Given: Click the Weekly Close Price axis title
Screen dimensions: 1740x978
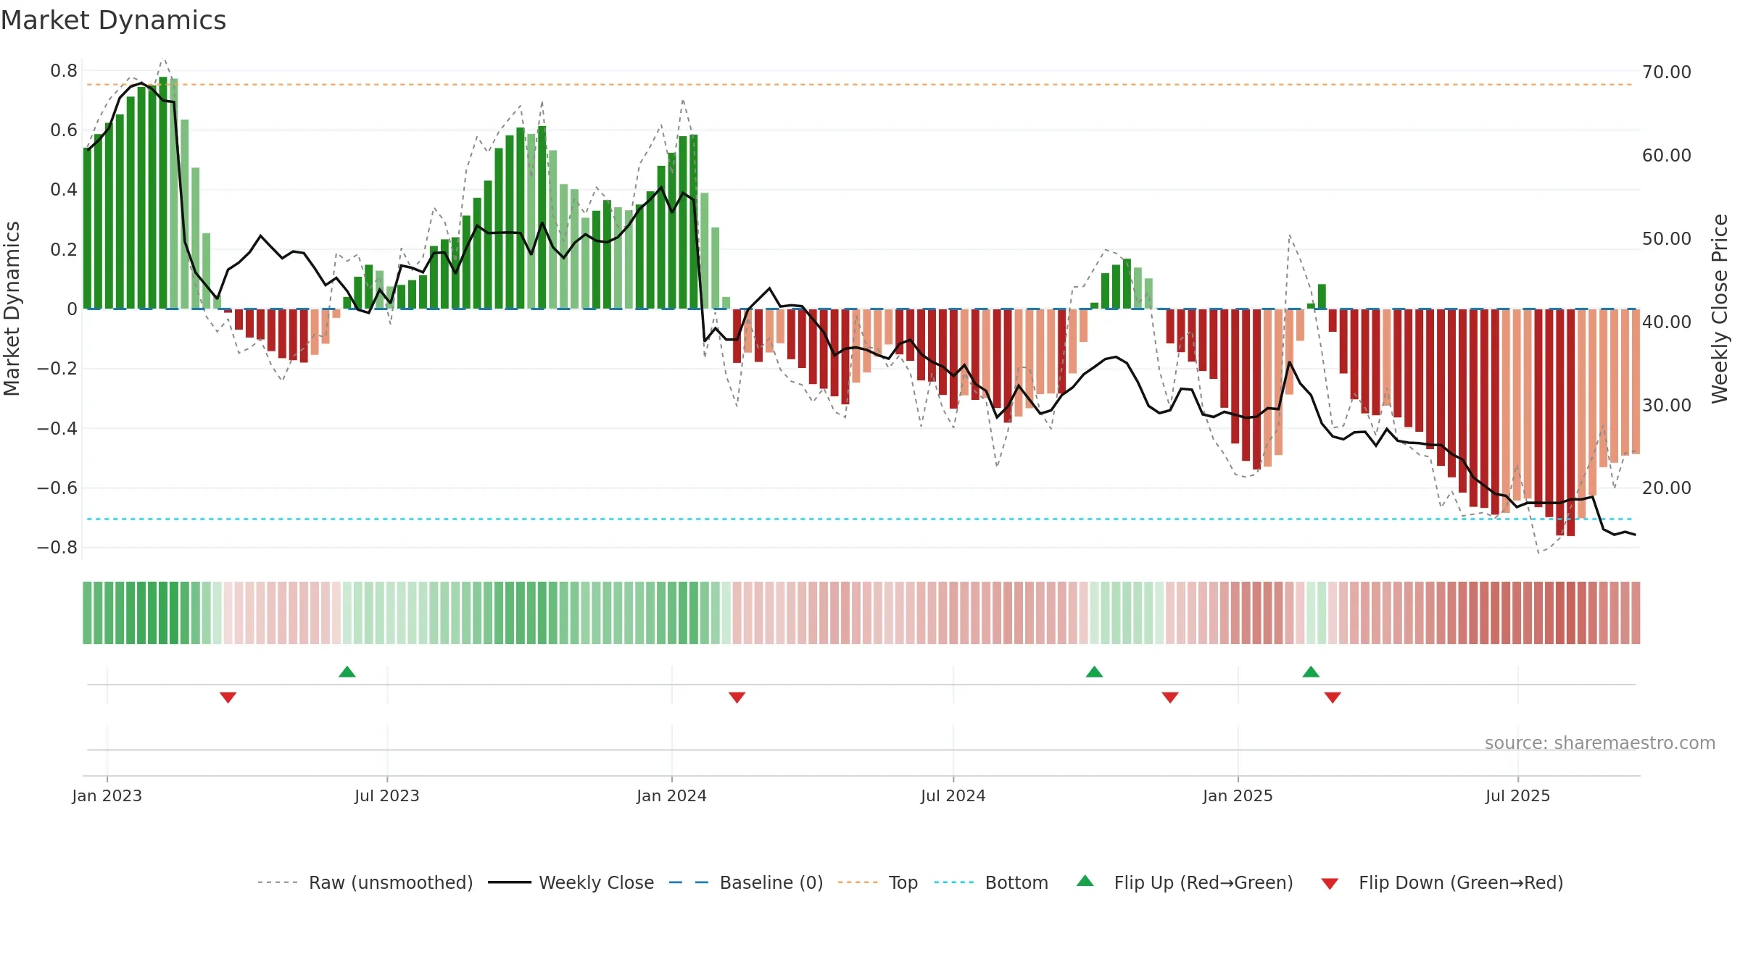Looking at the screenshot, I should pos(1720,309).
